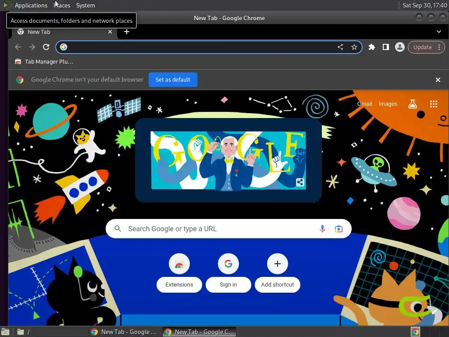Viewport: 449px width, 337px height.
Task: Click the browser forward arrow
Action: 32,47
